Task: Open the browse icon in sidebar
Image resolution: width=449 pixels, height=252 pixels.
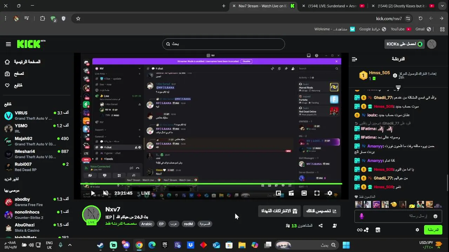Action: click(x=7, y=73)
